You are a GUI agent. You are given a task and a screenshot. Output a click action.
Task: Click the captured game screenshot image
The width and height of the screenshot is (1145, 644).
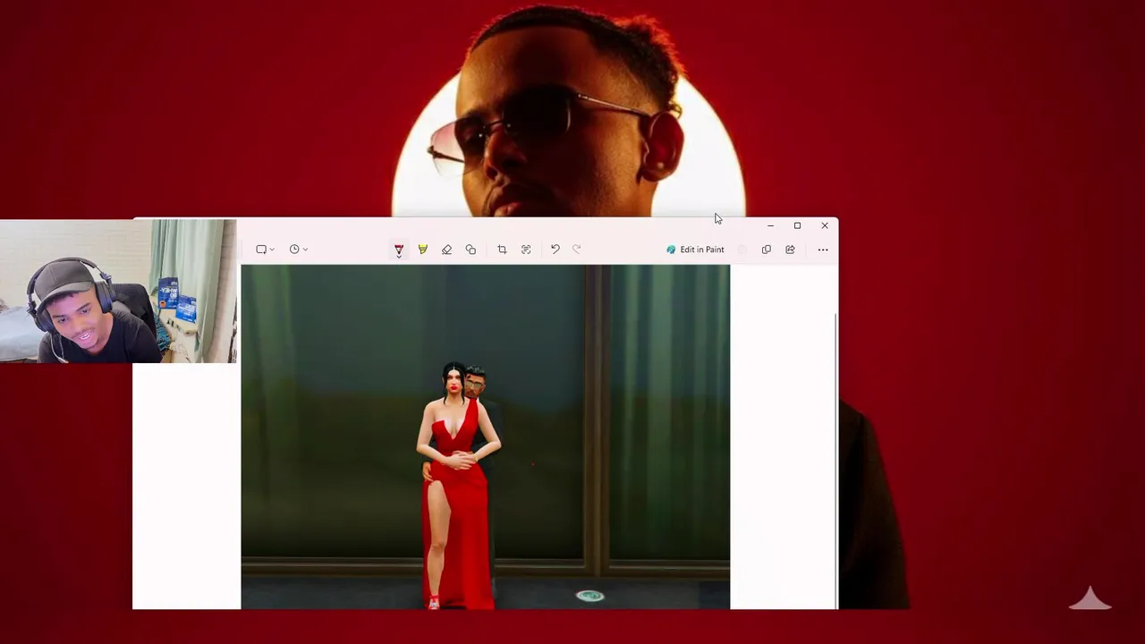(486, 437)
